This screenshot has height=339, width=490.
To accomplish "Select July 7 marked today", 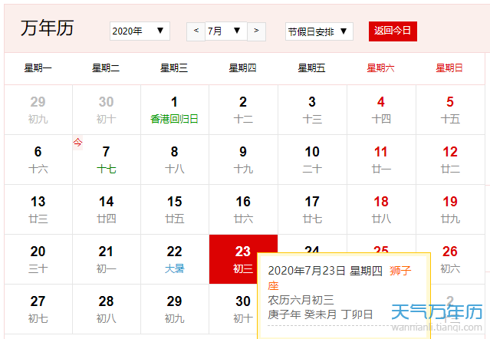I will tap(107, 160).
